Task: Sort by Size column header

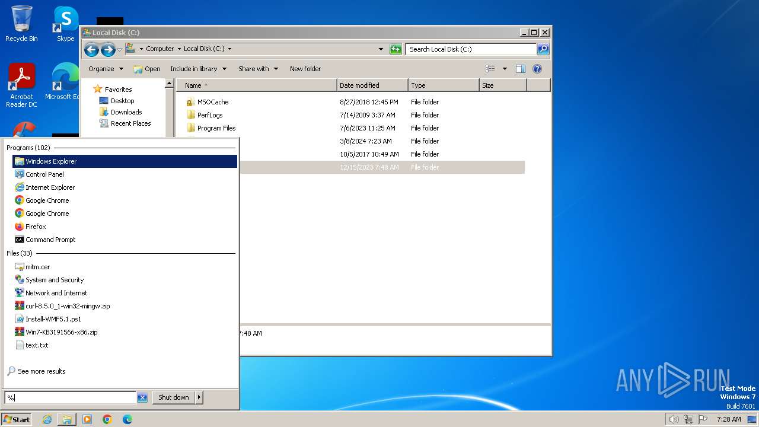Action: (x=503, y=85)
